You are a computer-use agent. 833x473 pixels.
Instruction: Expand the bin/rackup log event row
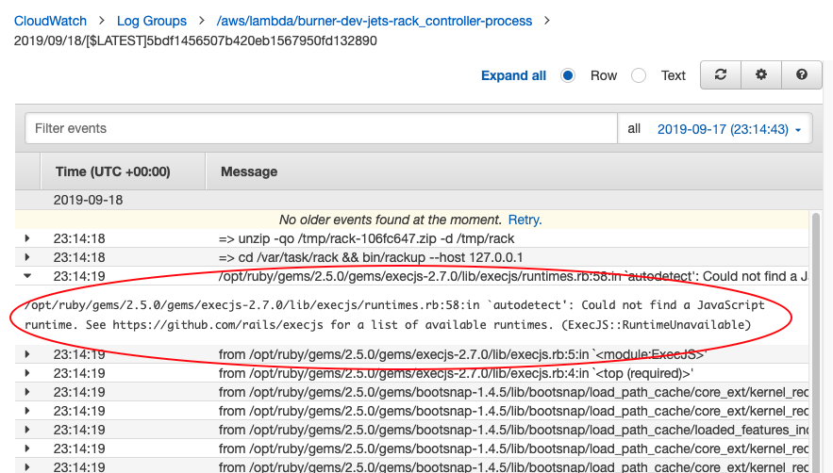tap(27, 257)
